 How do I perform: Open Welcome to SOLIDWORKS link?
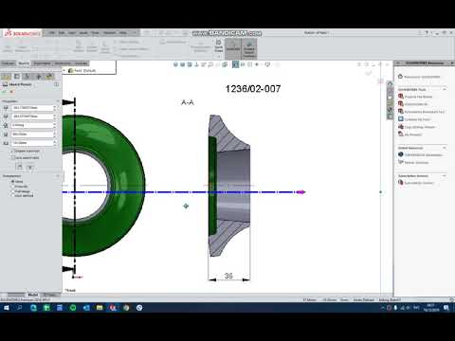click(x=419, y=77)
